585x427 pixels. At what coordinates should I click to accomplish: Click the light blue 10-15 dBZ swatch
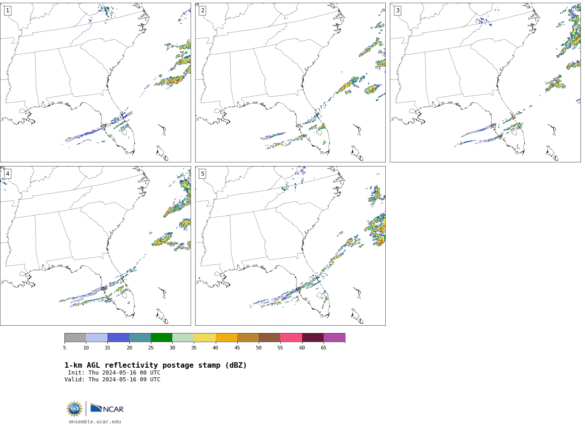[96, 338]
